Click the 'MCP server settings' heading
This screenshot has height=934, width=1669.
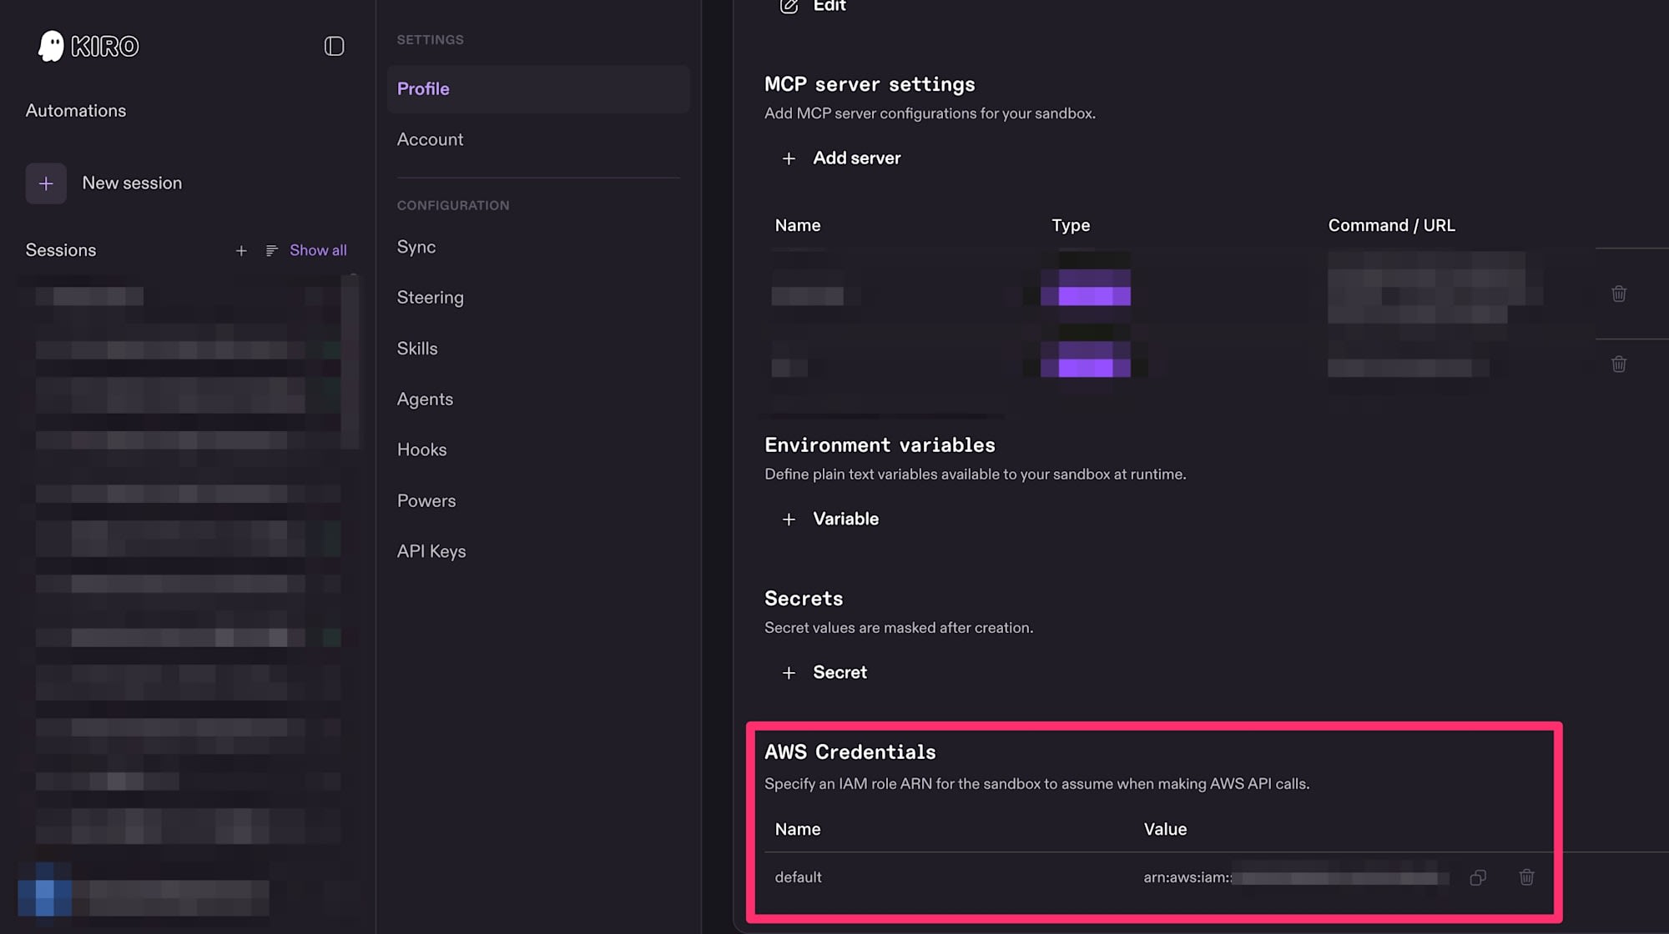(x=870, y=84)
